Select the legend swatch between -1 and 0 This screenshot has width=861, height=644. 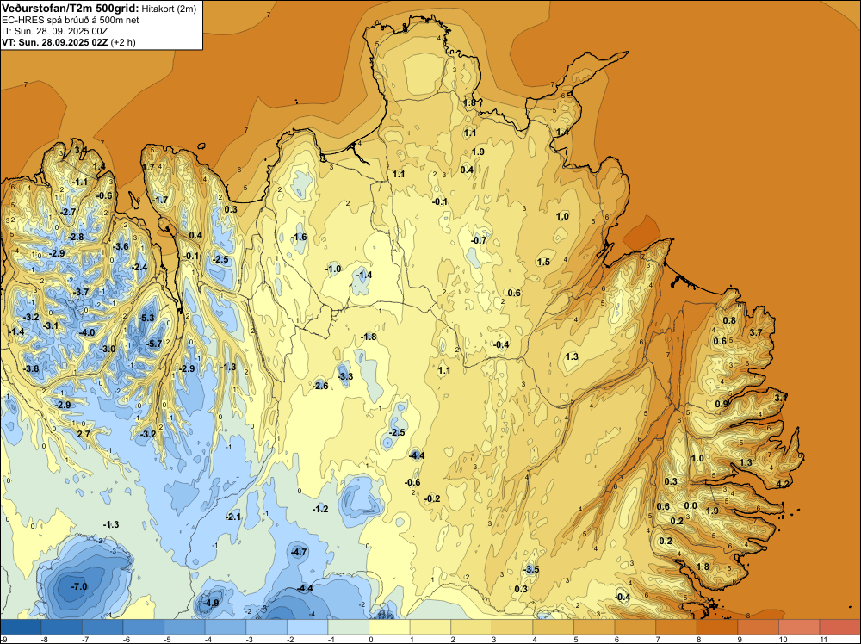pos(348,627)
